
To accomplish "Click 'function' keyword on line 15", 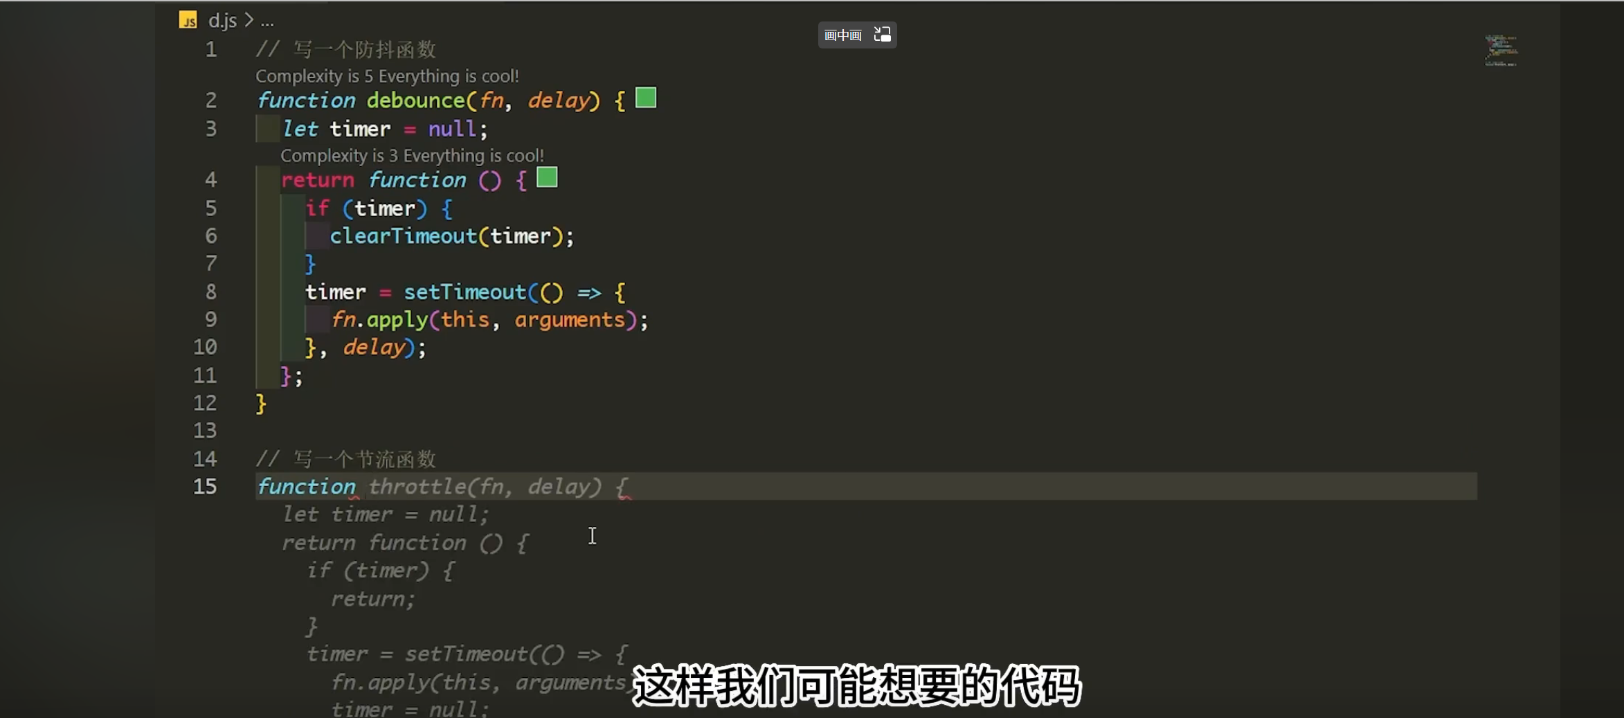I will [306, 486].
